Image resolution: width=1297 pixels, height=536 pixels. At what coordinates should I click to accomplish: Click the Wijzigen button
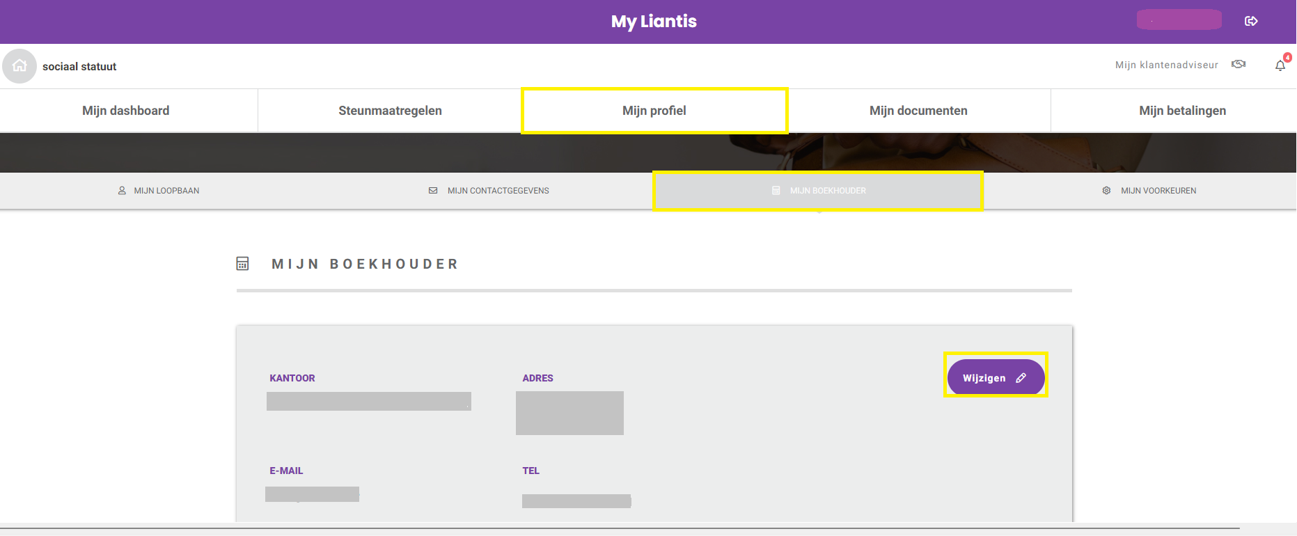point(996,378)
